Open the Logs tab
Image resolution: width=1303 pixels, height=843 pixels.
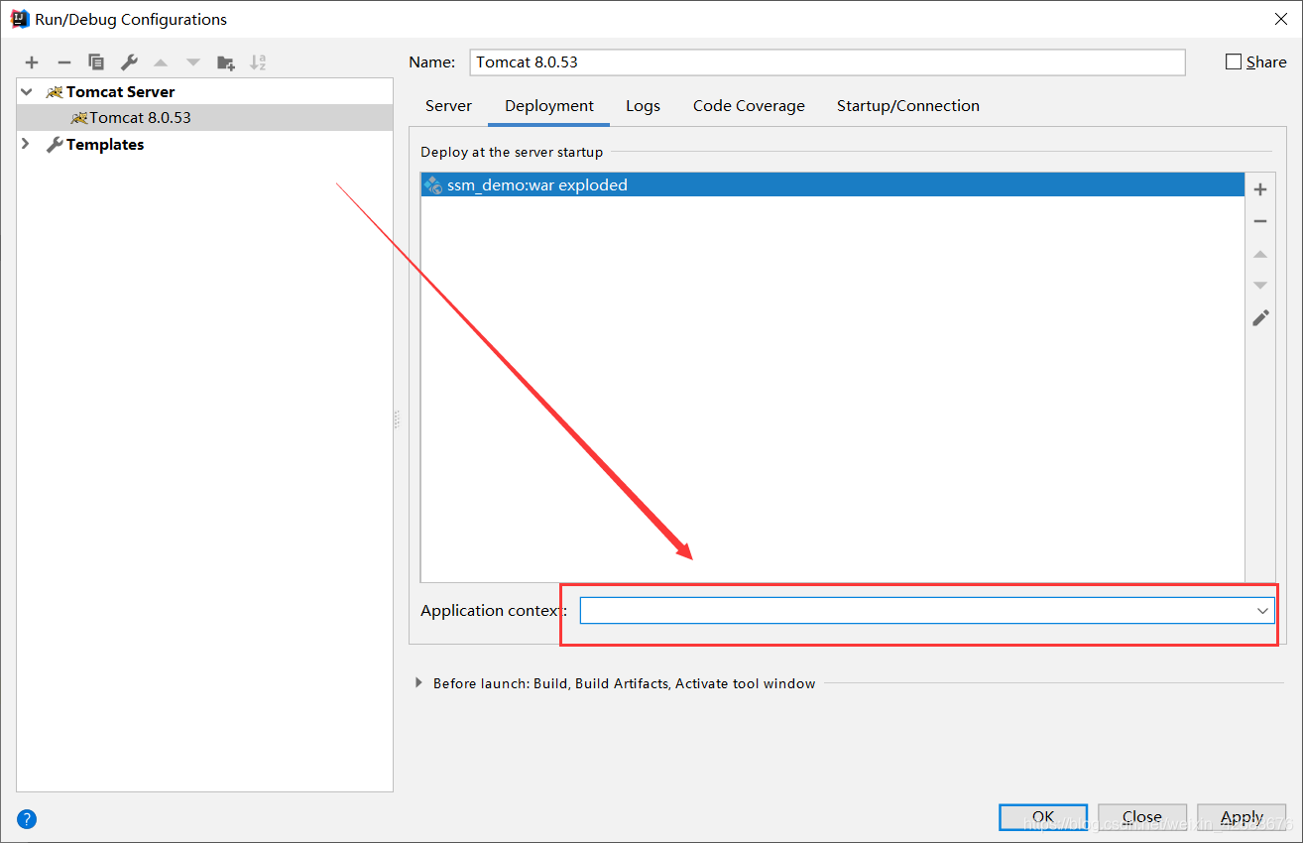tap(643, 106)
